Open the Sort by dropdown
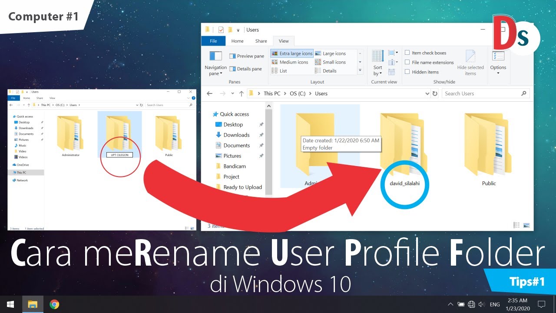 tap(378, 63)
